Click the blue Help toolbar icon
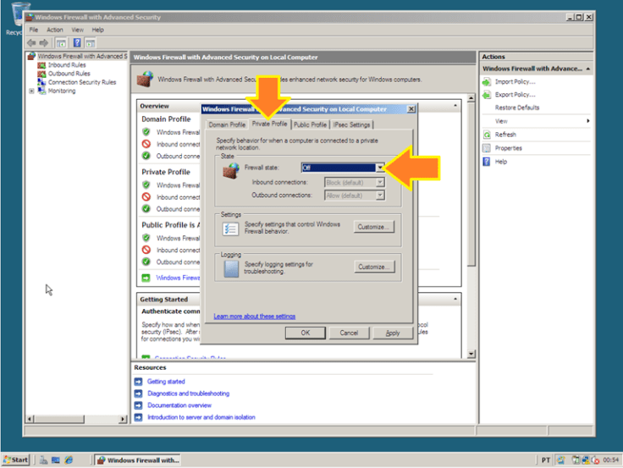The height and width of the screenshot is (468, 623). pyautogui.click(x=77, y=42)
